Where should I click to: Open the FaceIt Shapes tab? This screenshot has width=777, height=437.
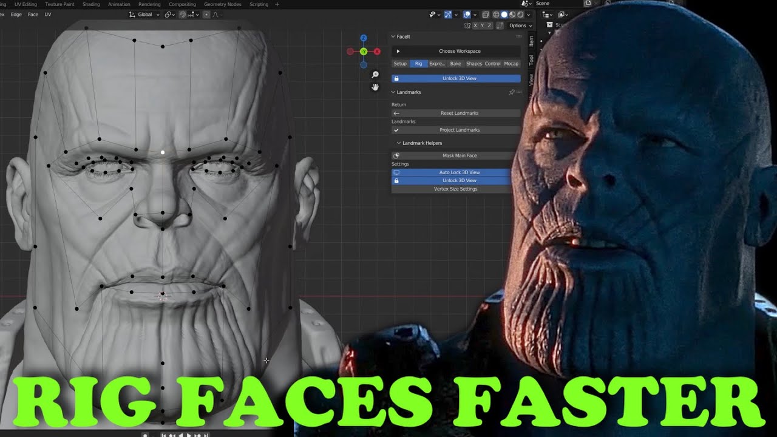(474, 64)
